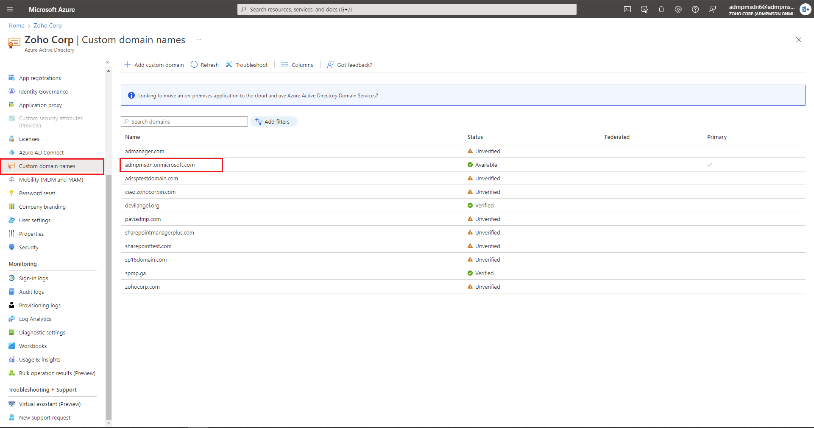Screen dimensions: 814x428
Task: Open the Company branding sidebar icon
Action: click(x=11, y=206)
